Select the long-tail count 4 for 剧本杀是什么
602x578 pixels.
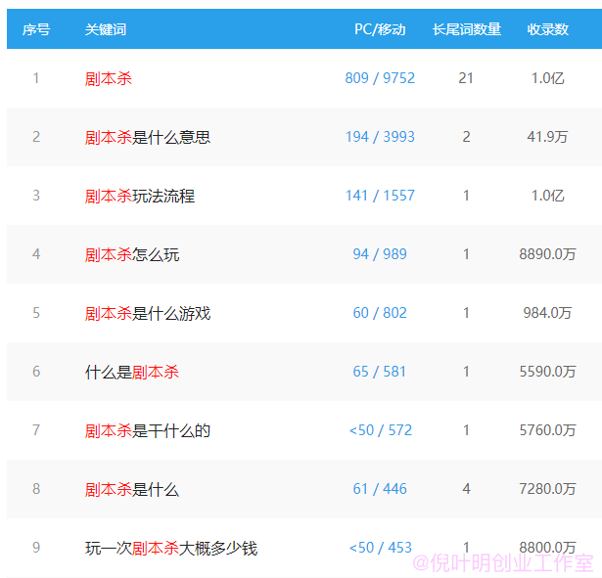466,489
